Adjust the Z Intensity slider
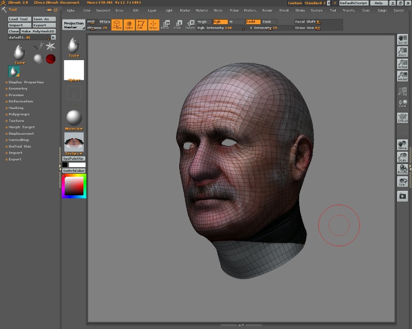This screenshot has height=329, width=412. [269, 28]
